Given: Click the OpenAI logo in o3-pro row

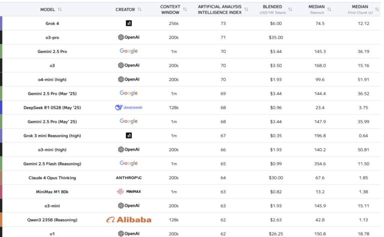Looking at the screenshot, I should click(128, 37).
